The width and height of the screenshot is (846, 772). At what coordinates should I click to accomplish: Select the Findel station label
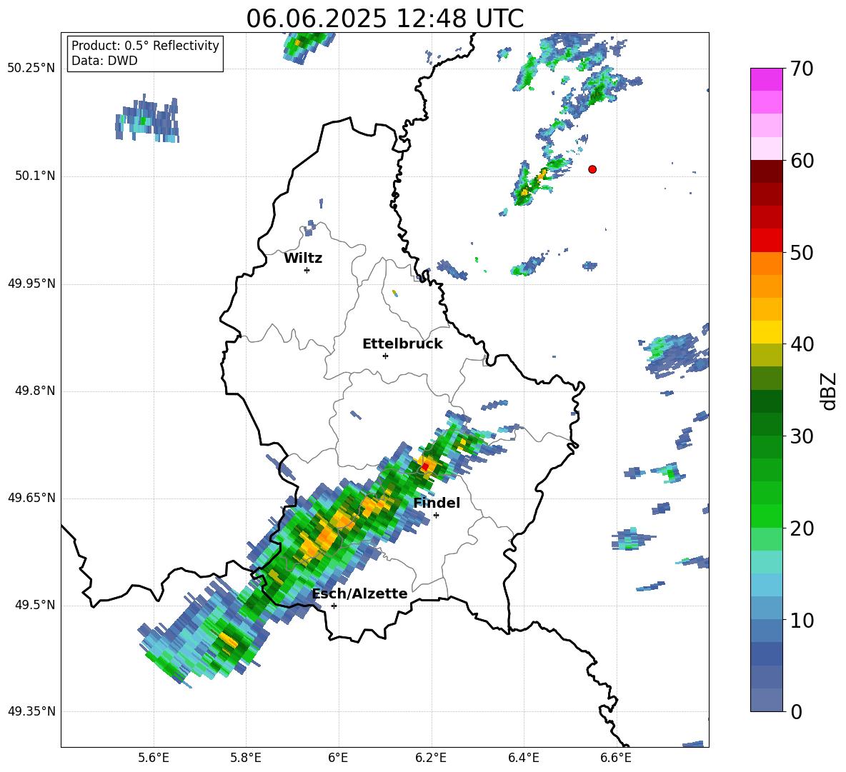(437, 503)
